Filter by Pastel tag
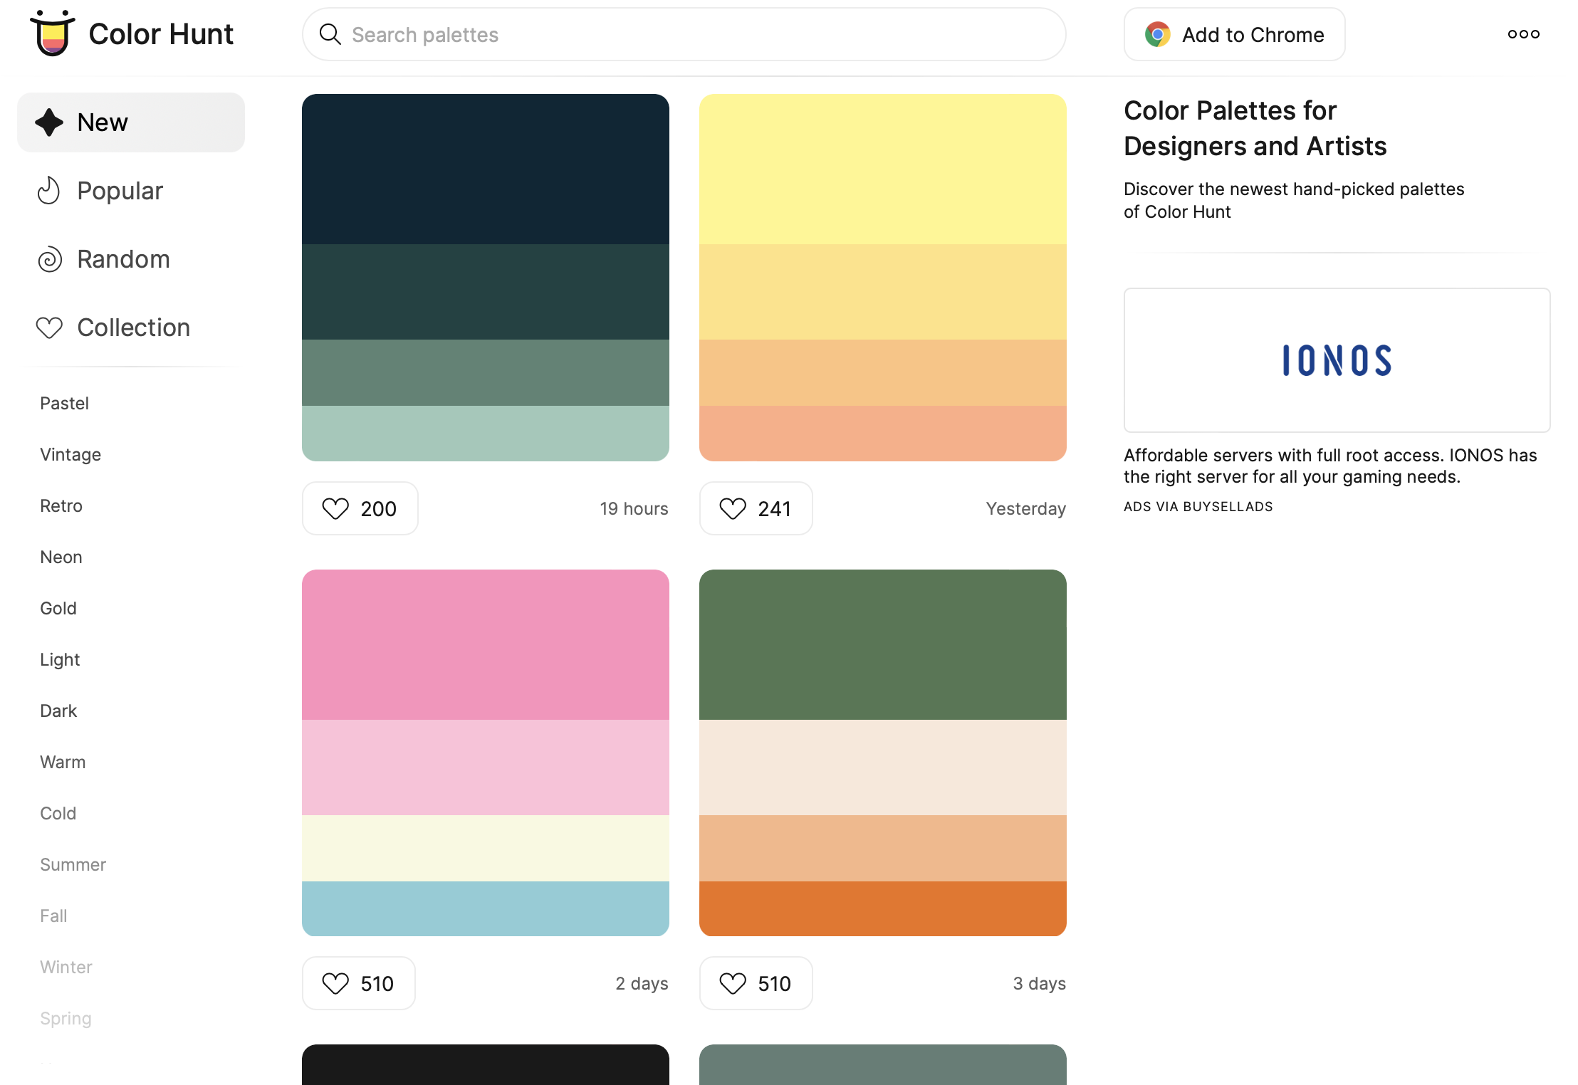 pyautogui.click(x=64, y=404)
